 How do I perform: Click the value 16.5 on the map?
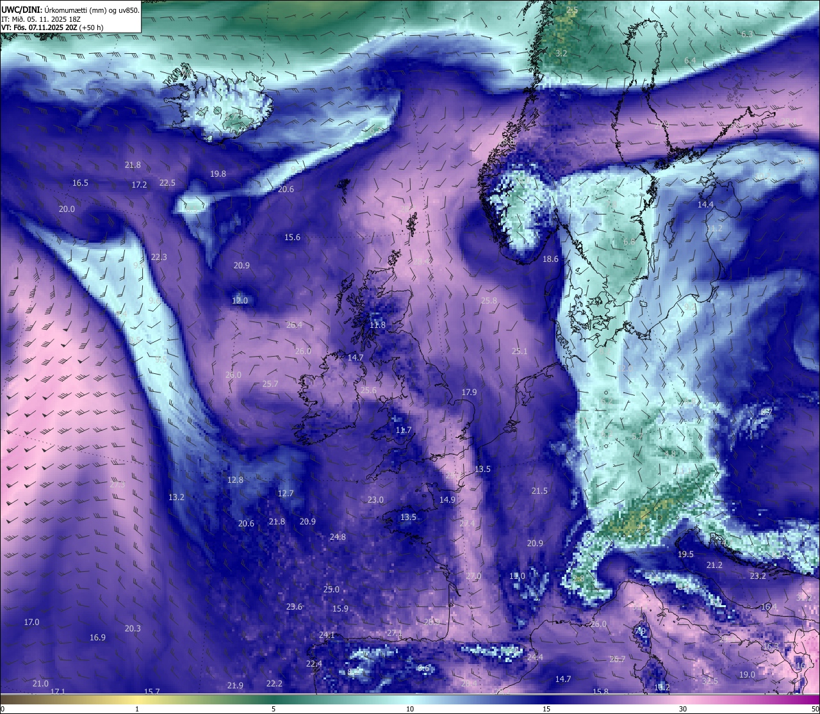tap(80, 183)
